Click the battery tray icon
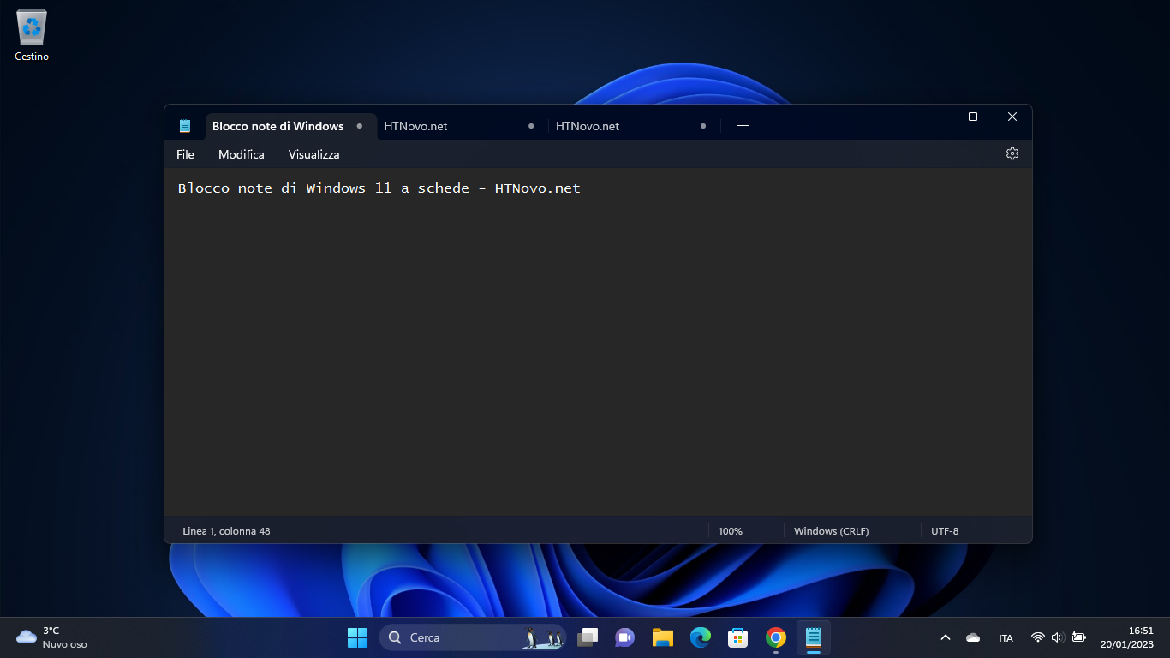Image resolution: width=1170 pixels, height=658 pixels. (x=1078, y=637)
